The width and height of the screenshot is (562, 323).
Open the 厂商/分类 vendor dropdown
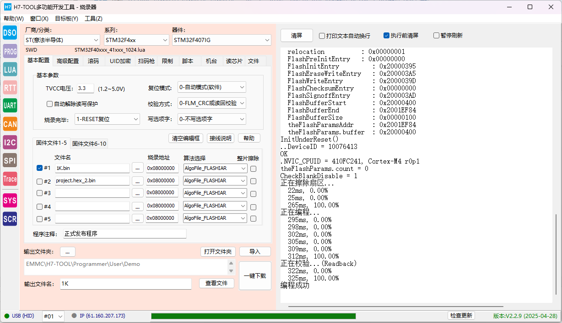pos(62,40)
